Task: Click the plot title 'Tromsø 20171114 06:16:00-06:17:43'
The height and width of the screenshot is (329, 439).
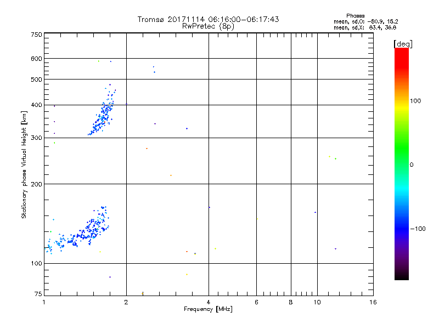Action: coord(208,19)
